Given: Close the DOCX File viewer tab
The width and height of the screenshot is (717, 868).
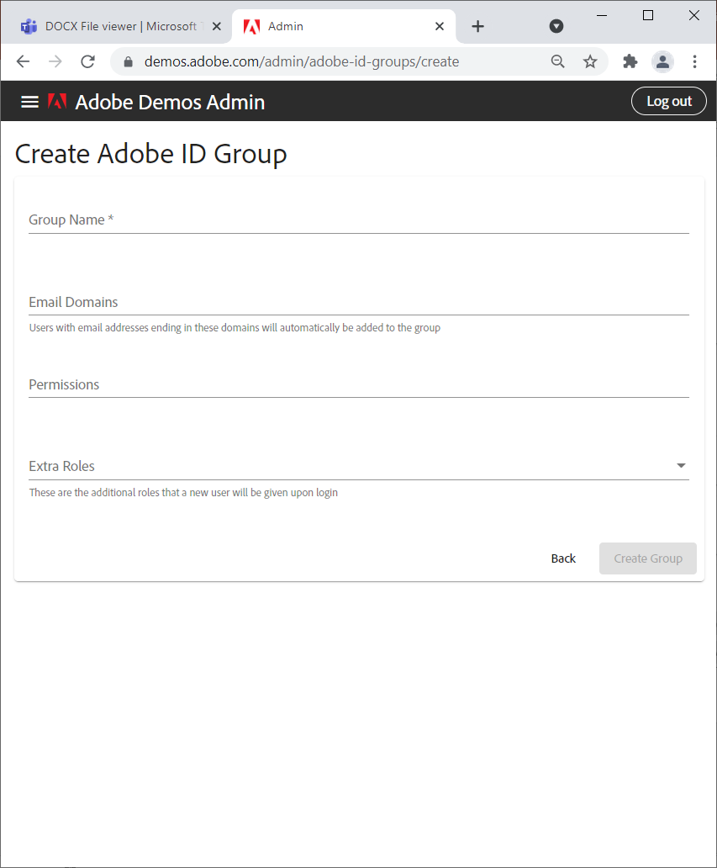Looking at the screenshot, I should pyautogui.click(x=217, y=26).
